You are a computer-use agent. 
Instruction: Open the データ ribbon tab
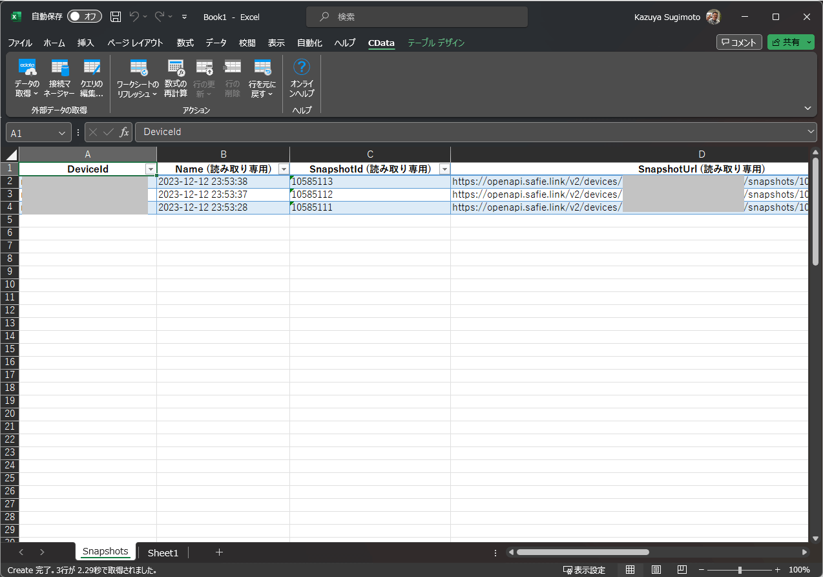tap(216, 43)
